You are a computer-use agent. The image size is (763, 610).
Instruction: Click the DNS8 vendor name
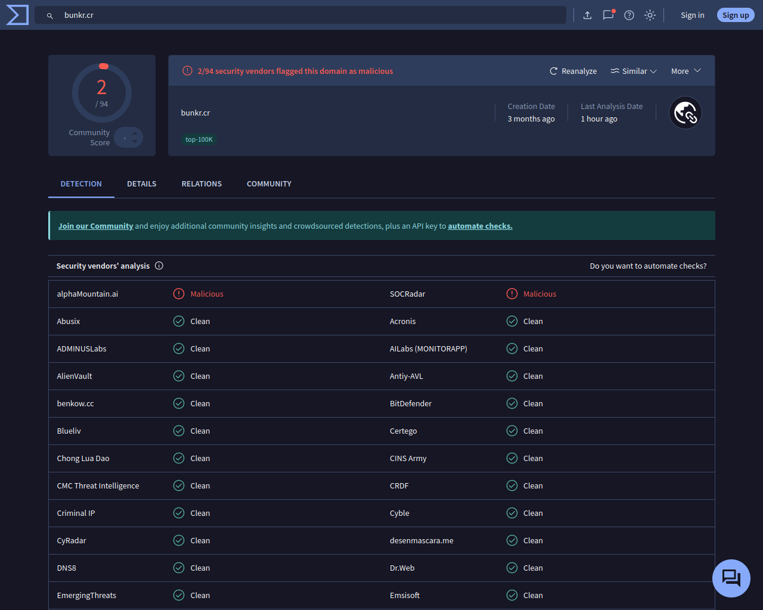[66, 568]
